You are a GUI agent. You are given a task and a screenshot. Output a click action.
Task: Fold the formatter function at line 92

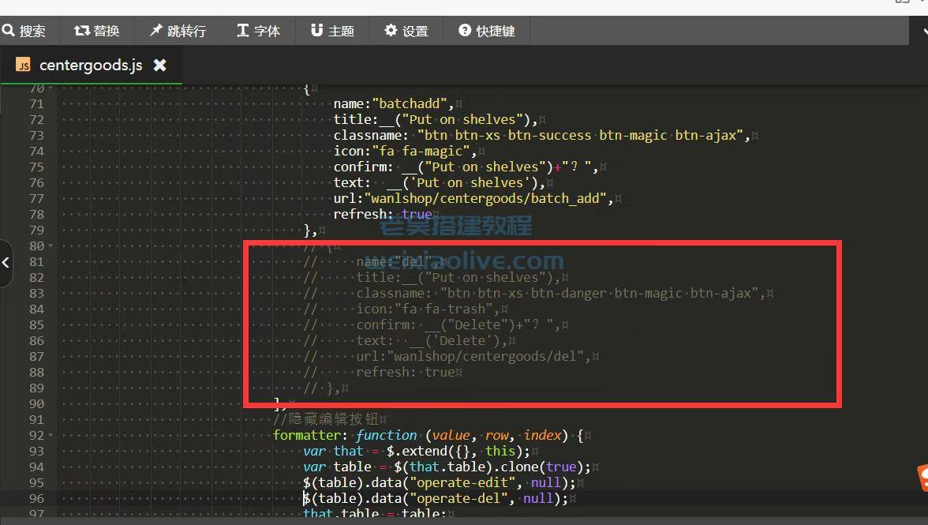coord(51,435)
